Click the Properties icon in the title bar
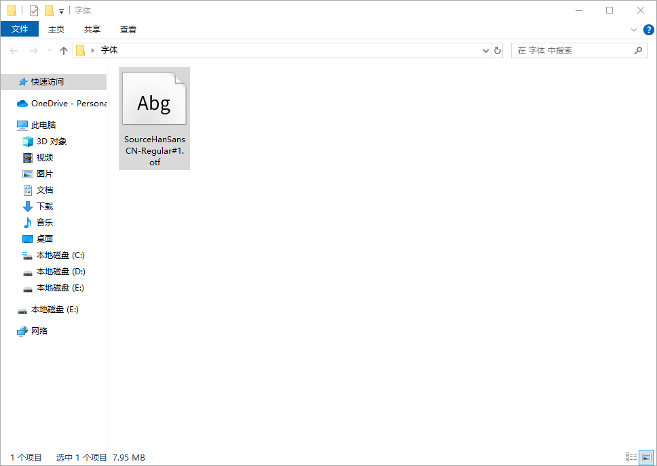Screen dimensions: 657x466 coord(34,11)
